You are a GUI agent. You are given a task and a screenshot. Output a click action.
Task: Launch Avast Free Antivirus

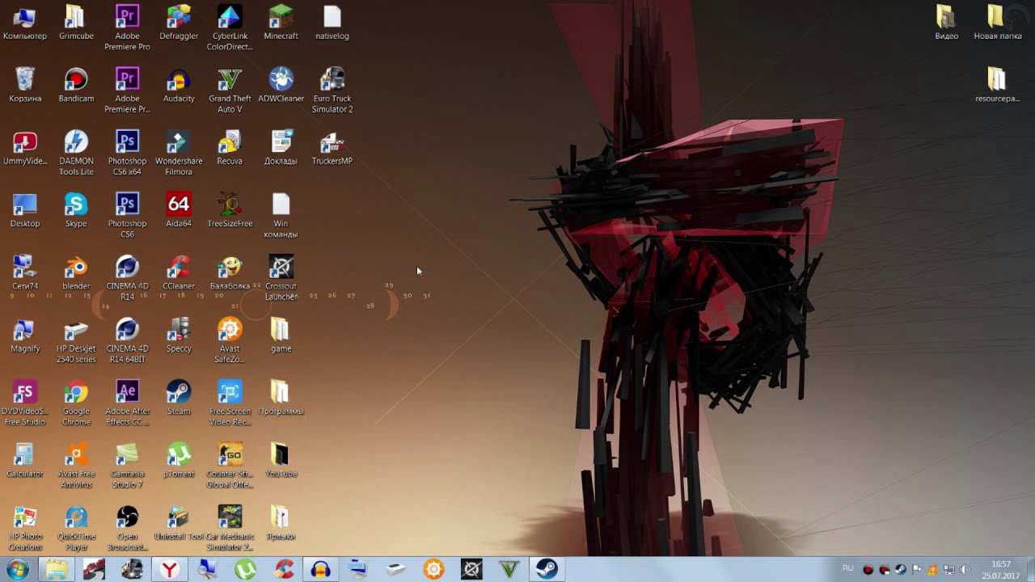click(76, 466)
